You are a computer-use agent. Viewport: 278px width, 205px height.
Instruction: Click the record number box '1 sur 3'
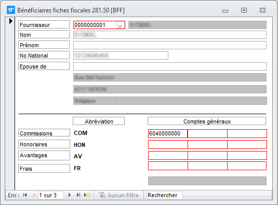pos(51,195)
